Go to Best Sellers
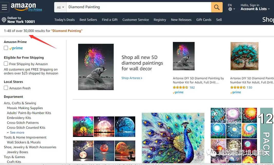Image resolution: width=274 pixels, height=165 pixels. [x=88, y=20]
